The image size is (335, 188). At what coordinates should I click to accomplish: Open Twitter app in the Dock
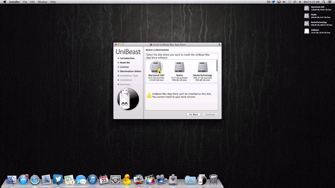tap(58, 179)
